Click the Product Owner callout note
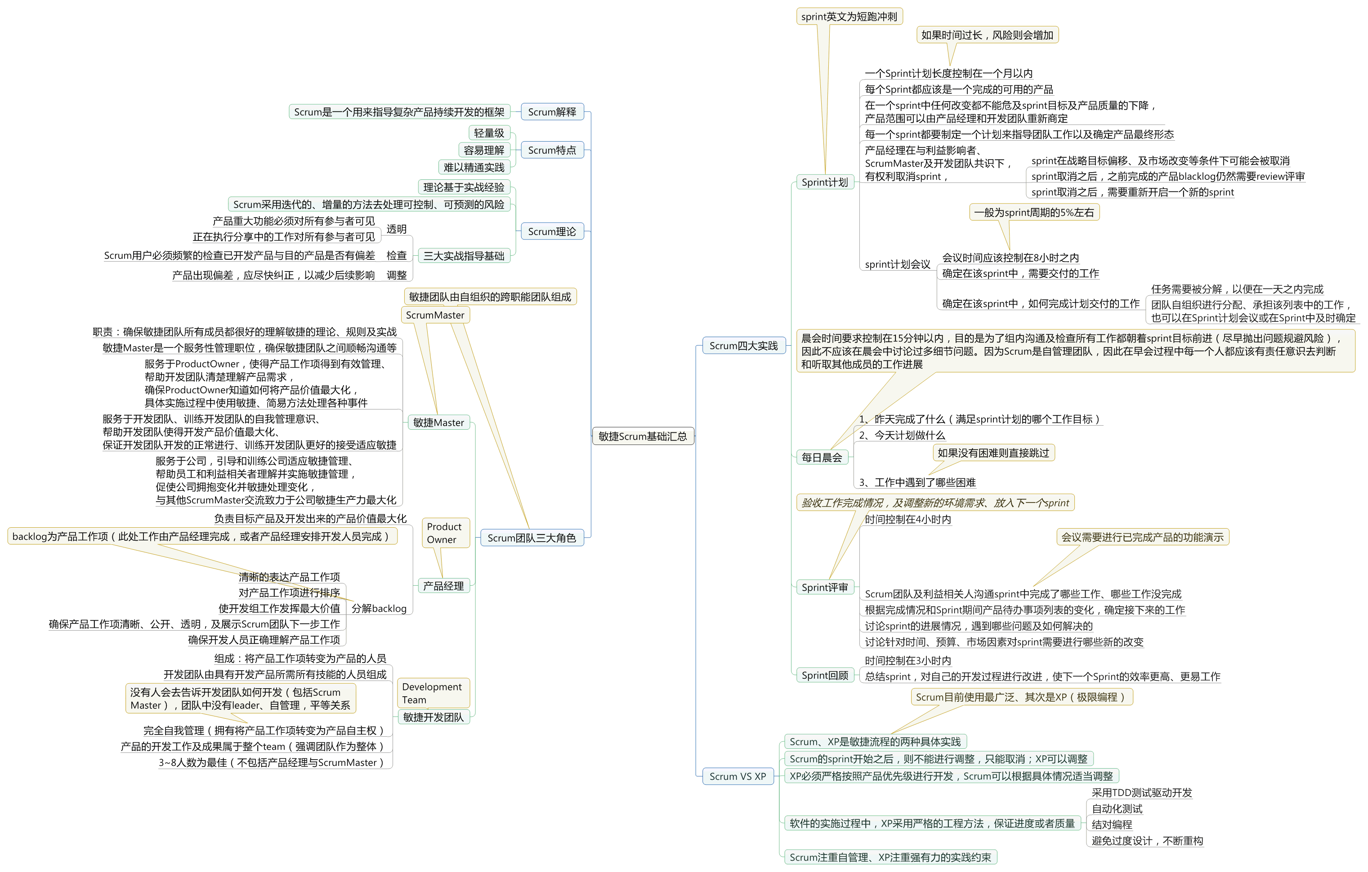The image size is (1368, 872). click(x=446, y=533)
